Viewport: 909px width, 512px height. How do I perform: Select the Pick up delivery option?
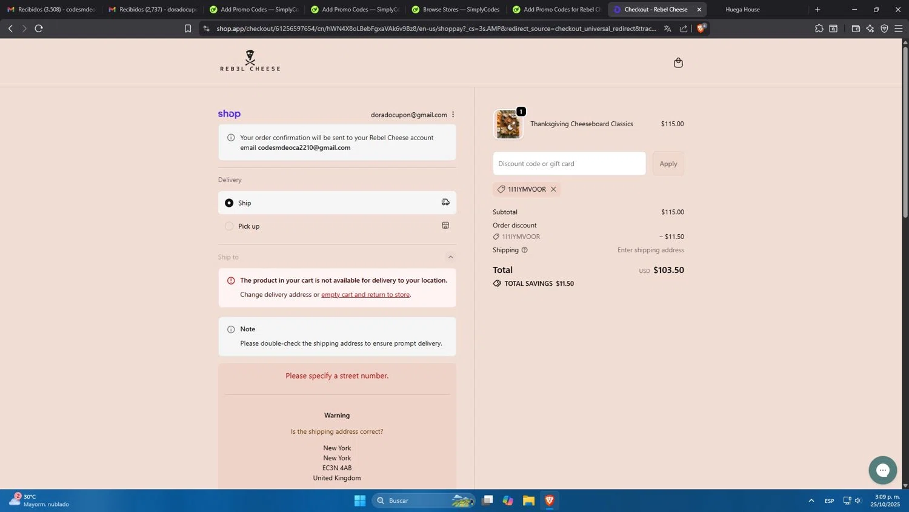coord(337,226)
